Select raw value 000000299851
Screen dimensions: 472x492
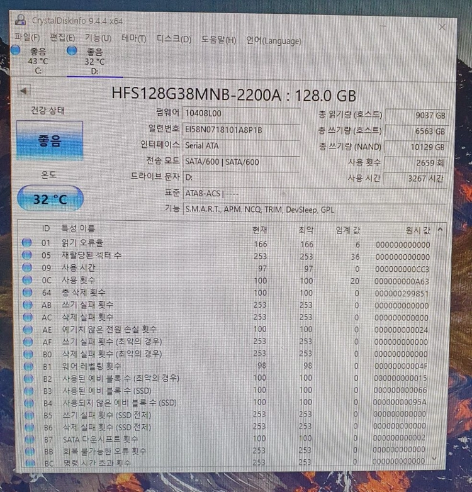[x=402, y=294]
